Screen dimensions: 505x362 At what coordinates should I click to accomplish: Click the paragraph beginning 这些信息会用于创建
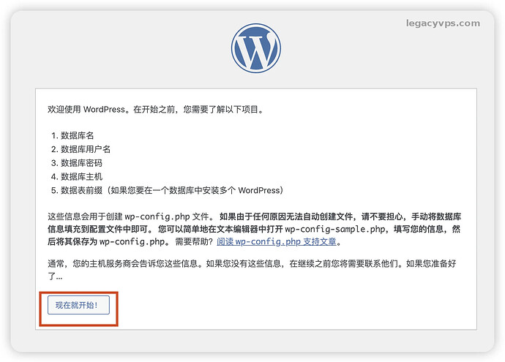click(255, 229)
